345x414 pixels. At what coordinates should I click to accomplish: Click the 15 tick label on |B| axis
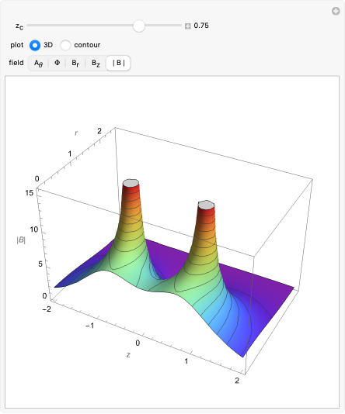coord(30,193)
